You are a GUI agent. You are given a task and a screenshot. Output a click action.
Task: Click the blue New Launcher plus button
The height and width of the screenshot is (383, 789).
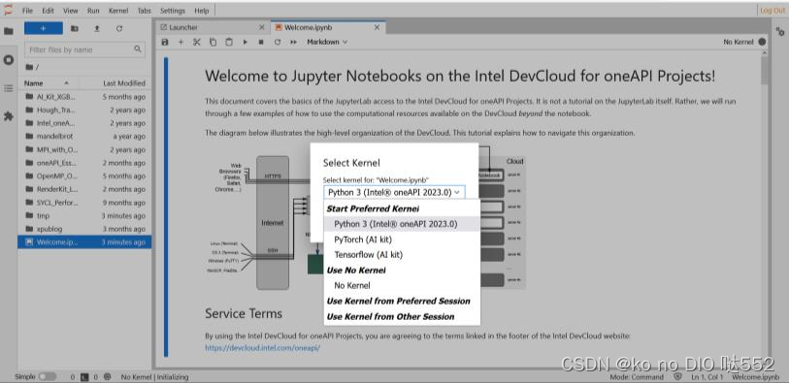[x=44, y=29]
